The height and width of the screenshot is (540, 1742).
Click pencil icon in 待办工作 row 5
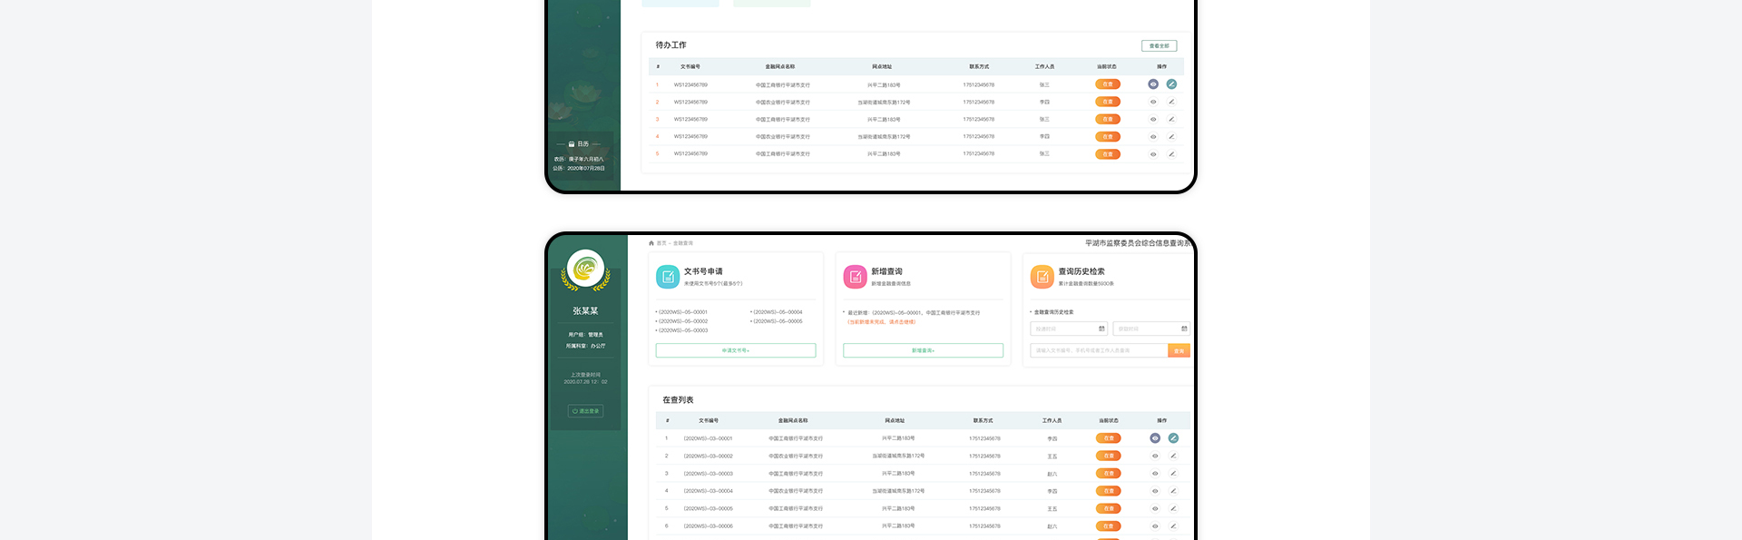1171,154
